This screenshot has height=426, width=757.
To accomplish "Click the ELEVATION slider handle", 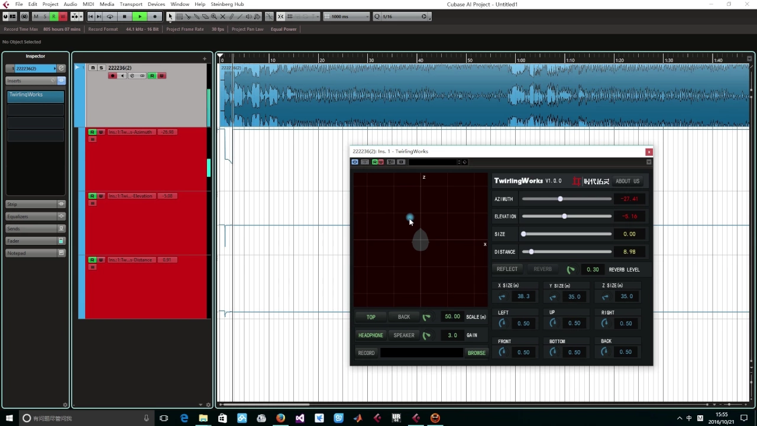I will [x=564, y=217].
